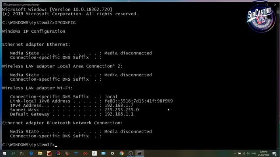
Task: Open taskbar search magnifier
Action: 13,153
